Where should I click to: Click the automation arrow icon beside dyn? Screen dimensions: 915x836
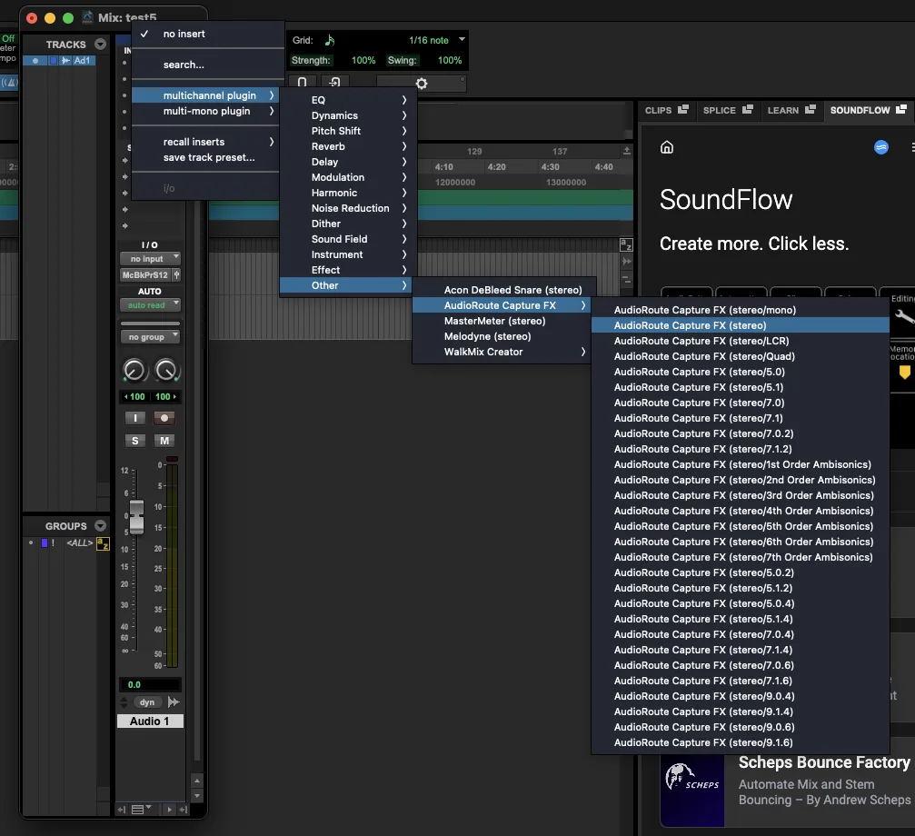174,702
